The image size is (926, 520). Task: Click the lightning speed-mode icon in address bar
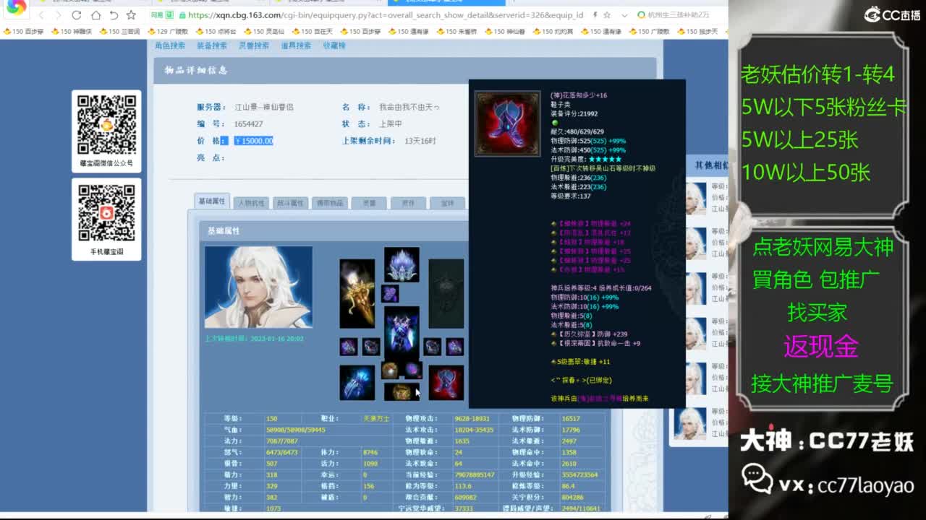pos(595,15)
